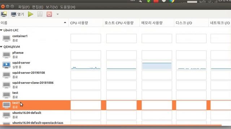The width and height of the screenshot is (231, 129).
Task: Select ubuntu16.04-default-openstack-Iaas VM
Action: pyautogui.click(x=115, y=123)
